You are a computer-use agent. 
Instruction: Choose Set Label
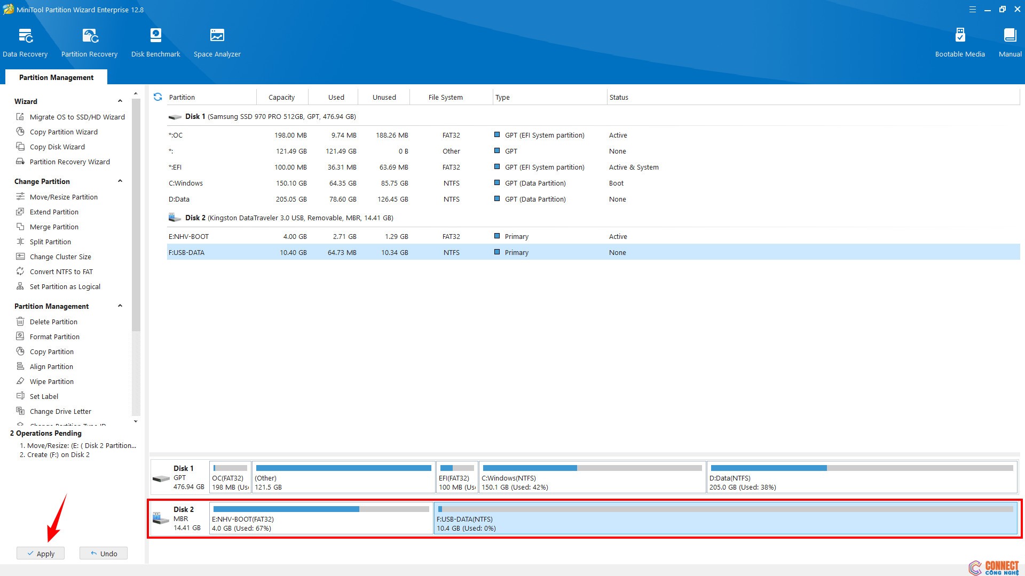pyautogui.click(x=38, y=396)
